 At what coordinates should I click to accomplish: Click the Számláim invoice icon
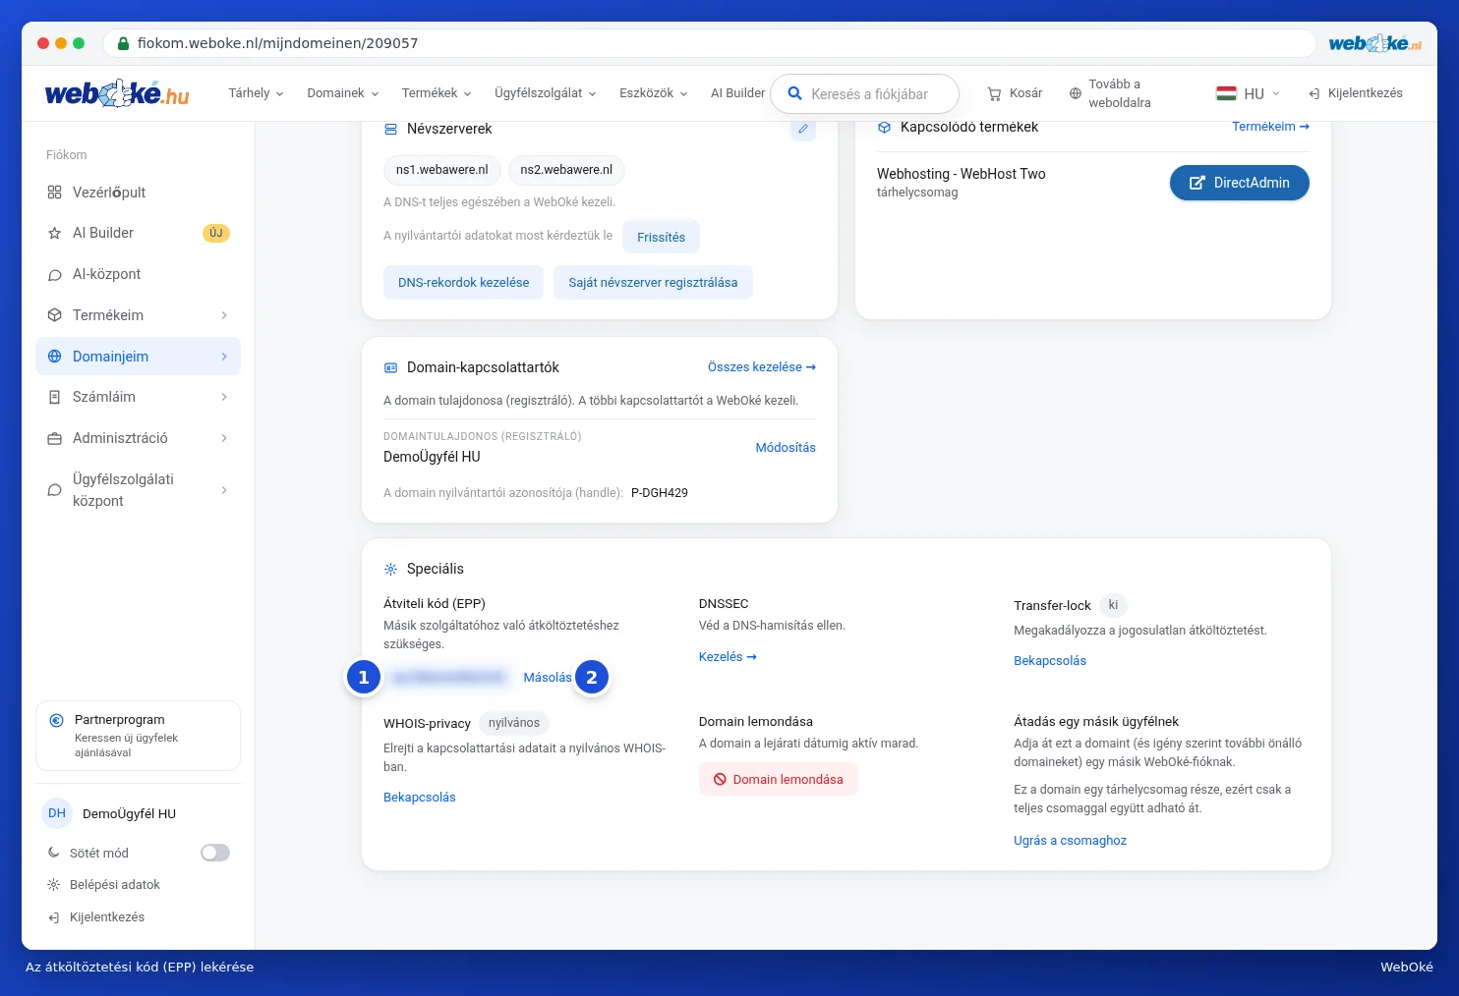pos(54,397)
